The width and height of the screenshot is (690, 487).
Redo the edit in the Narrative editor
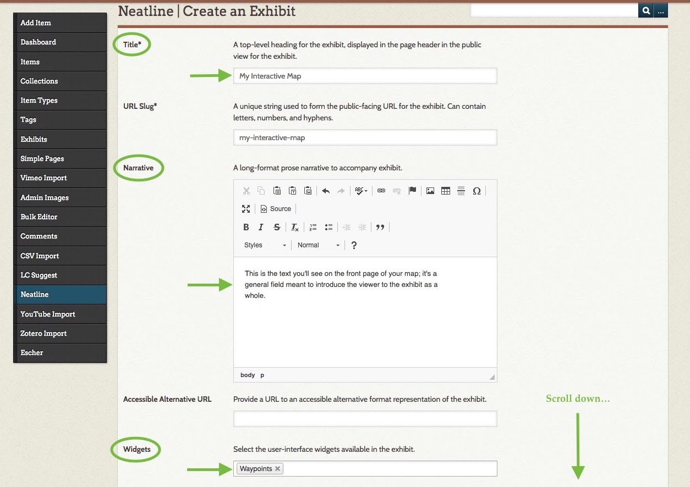coord(341,191)
